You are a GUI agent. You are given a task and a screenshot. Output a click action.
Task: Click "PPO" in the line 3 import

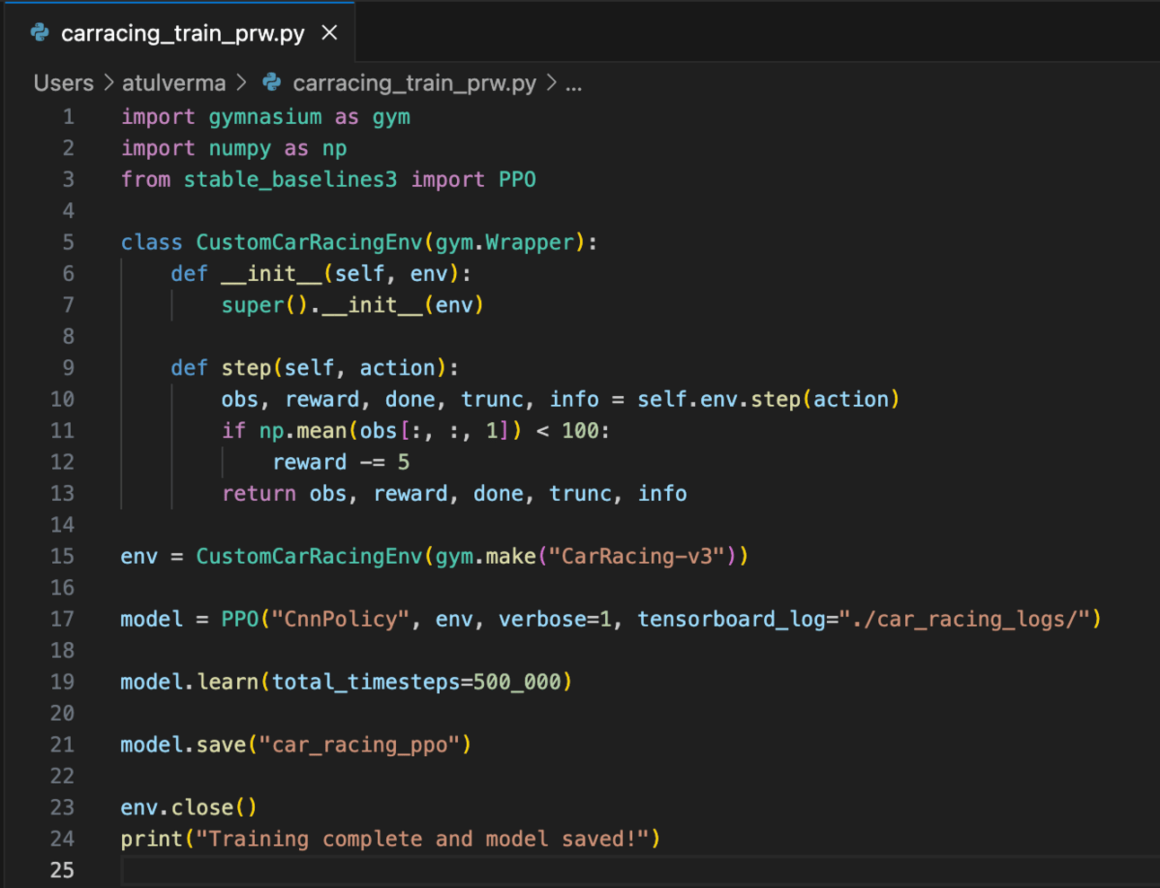click(517, 180)
